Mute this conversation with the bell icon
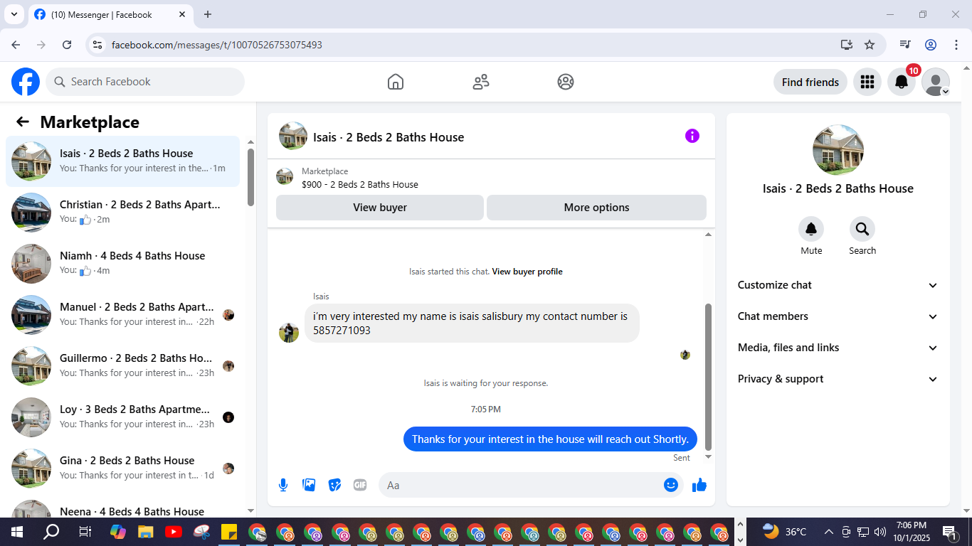Screen dimensions: 972x546 tap(811, 229)
